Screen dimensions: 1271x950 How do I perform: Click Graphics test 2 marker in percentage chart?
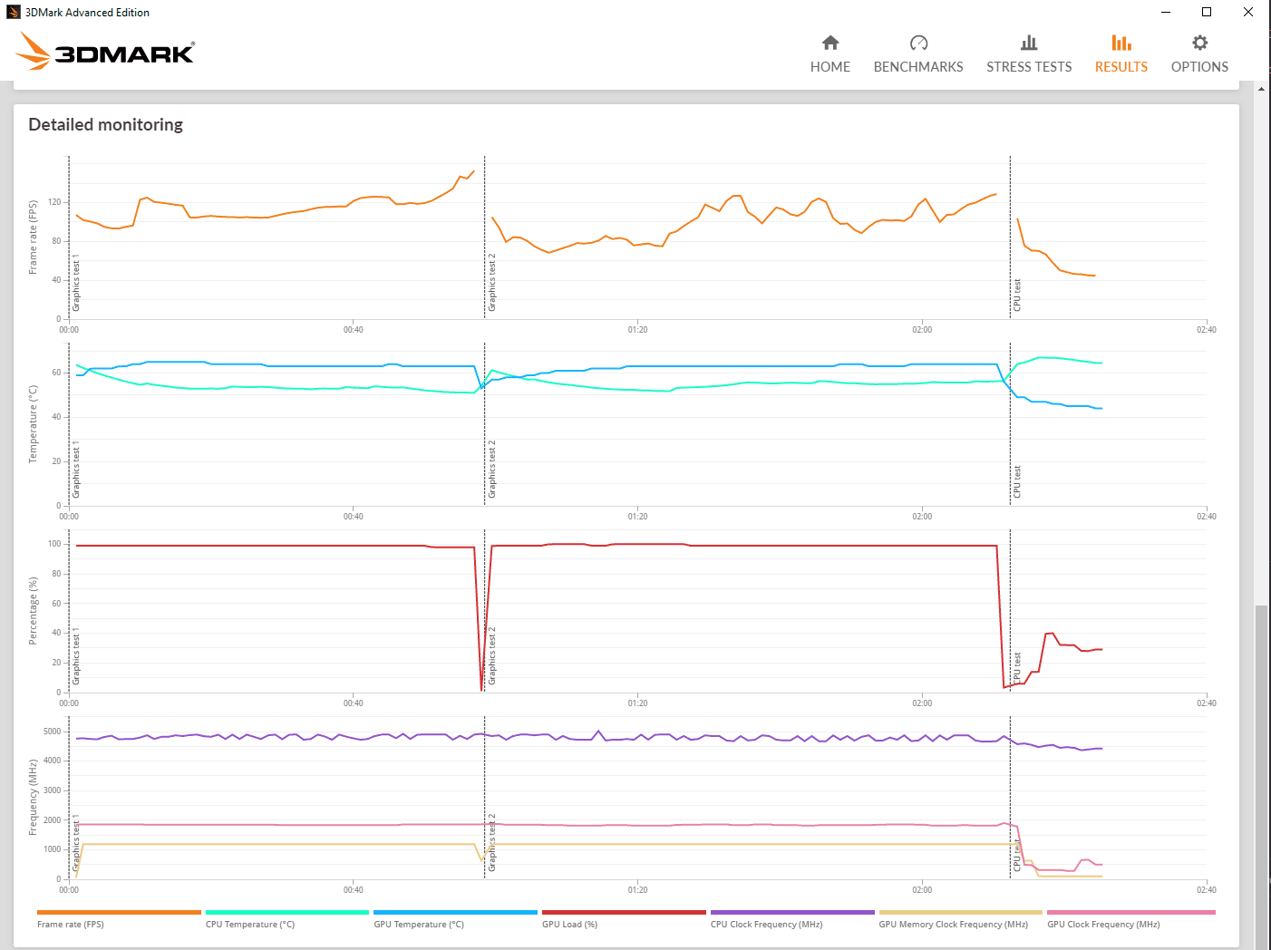492,655
